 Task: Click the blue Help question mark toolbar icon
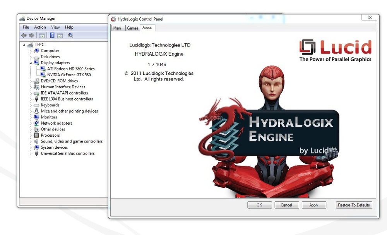[52, 35]
